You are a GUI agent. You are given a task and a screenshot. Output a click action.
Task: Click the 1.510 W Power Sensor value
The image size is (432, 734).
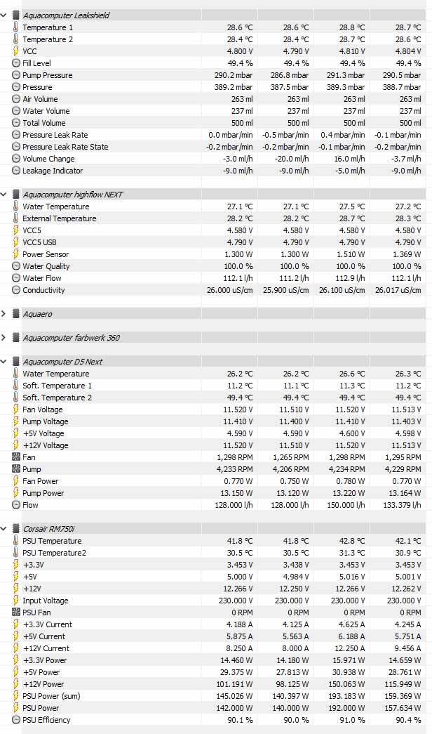[351, 254]
